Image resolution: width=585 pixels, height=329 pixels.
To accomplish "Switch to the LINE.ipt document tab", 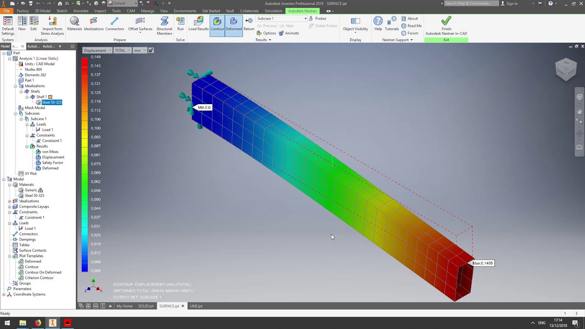I will click(196, 306).
